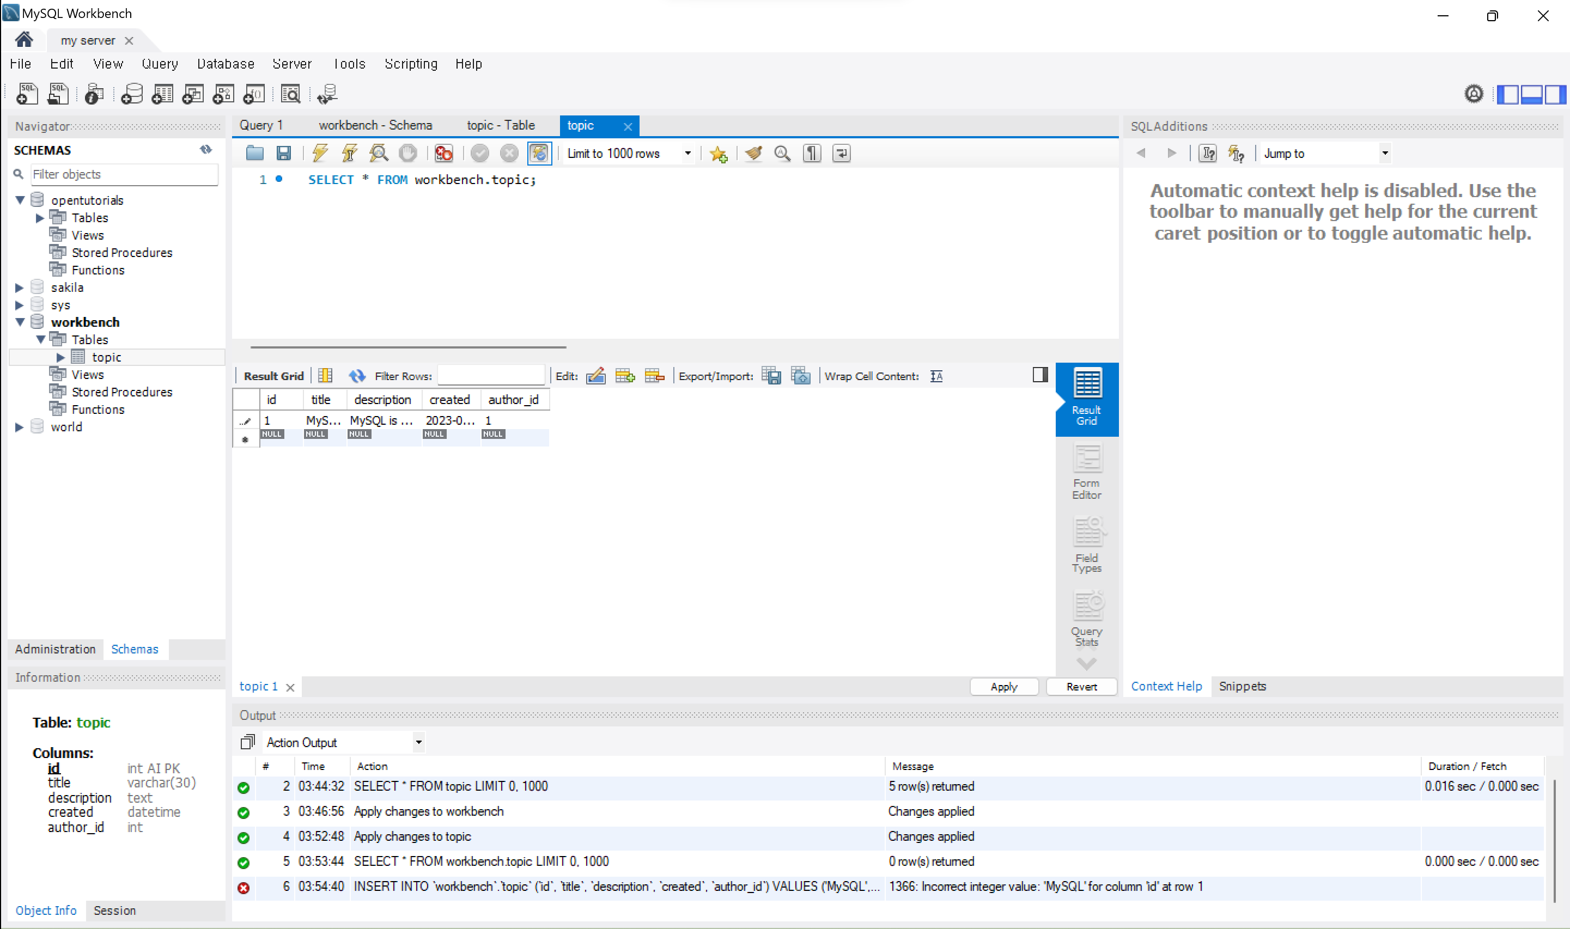Create new view icon in main toolbar
Screen dimensions: 1570x929
coord(193,94)
